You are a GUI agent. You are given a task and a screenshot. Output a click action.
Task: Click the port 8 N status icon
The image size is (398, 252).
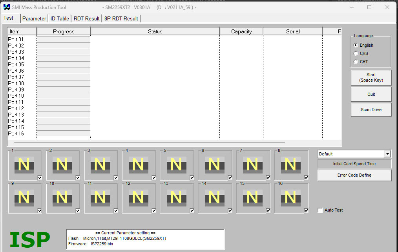(x=290, y=165)
